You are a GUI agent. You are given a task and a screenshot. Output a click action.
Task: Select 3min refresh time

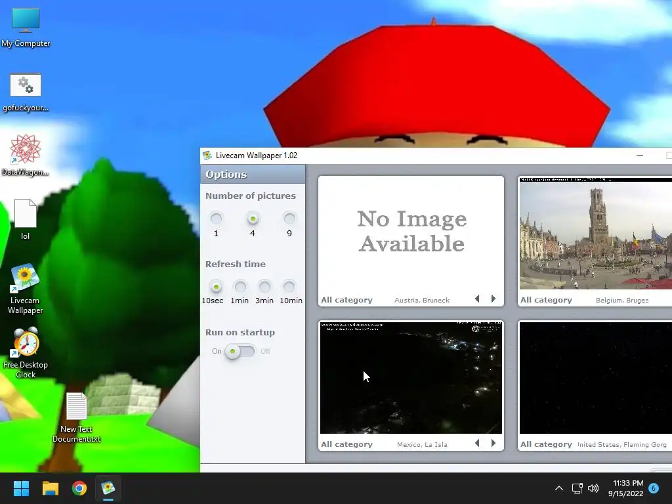coord(264,286)
